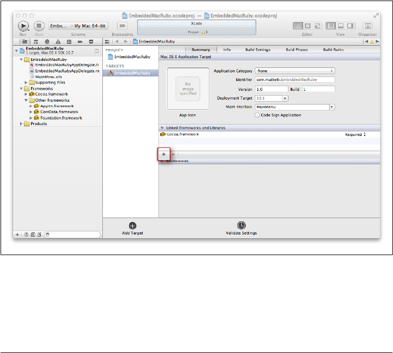The width and height of the screenshot is (393, 353).
Task: Expand the Supporting Files folder
Action: pyautogui.click(x=26, y=83)
